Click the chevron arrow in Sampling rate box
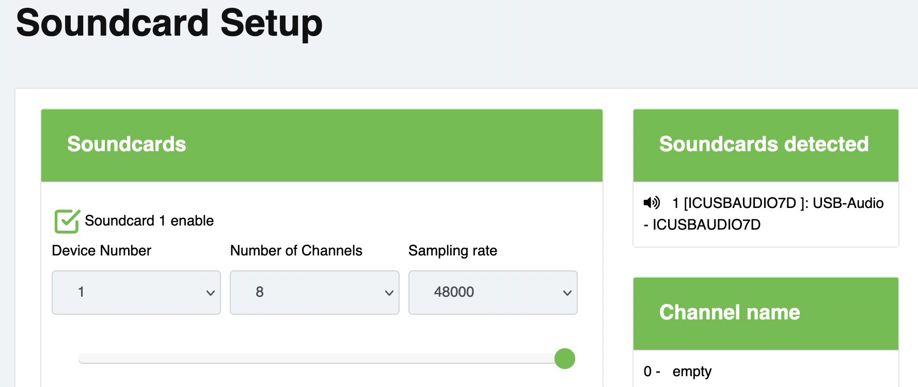Image resolution: width=918 pixels, height=387 pixels. (567, 293)
